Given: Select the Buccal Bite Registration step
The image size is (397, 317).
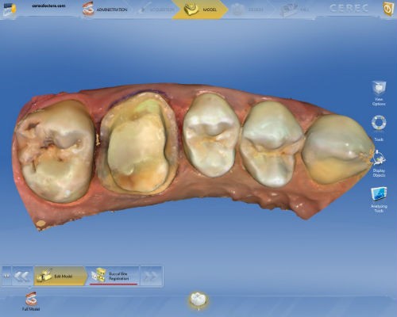Looking at the screenshot, I should click(114, 276).
